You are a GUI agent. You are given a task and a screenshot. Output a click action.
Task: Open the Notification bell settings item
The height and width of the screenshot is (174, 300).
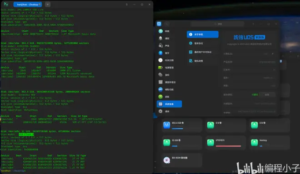point(160,39)
